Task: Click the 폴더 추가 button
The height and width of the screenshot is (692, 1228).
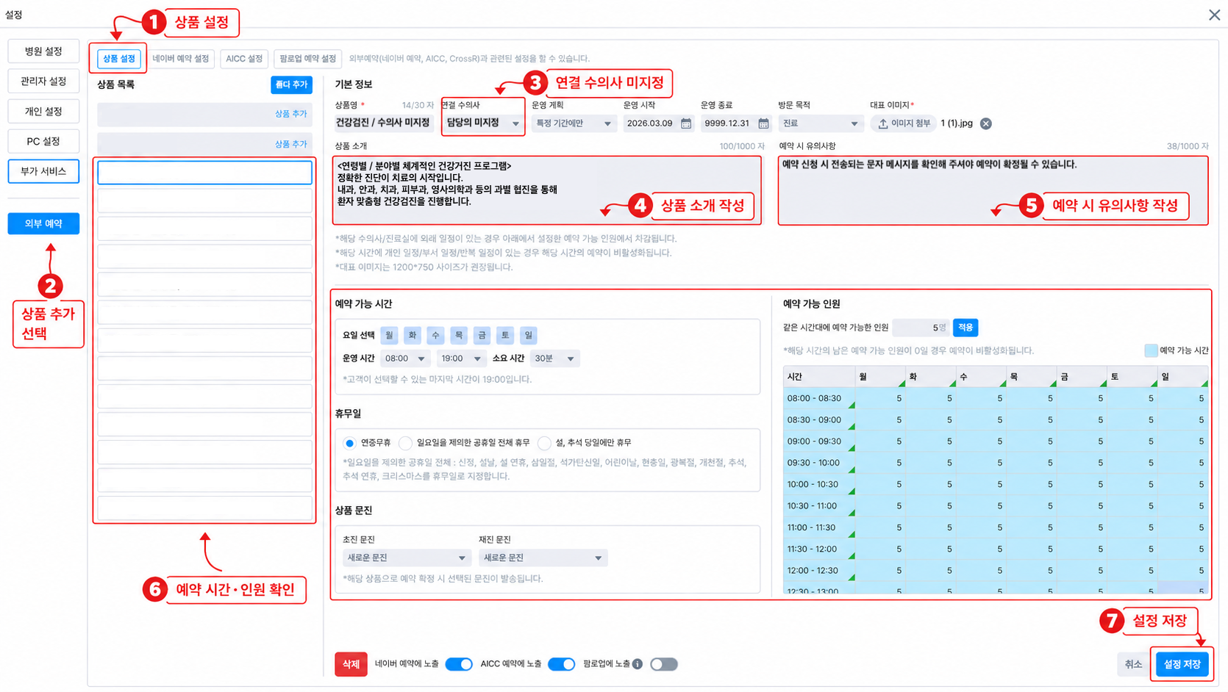Action: coord(291,85)
